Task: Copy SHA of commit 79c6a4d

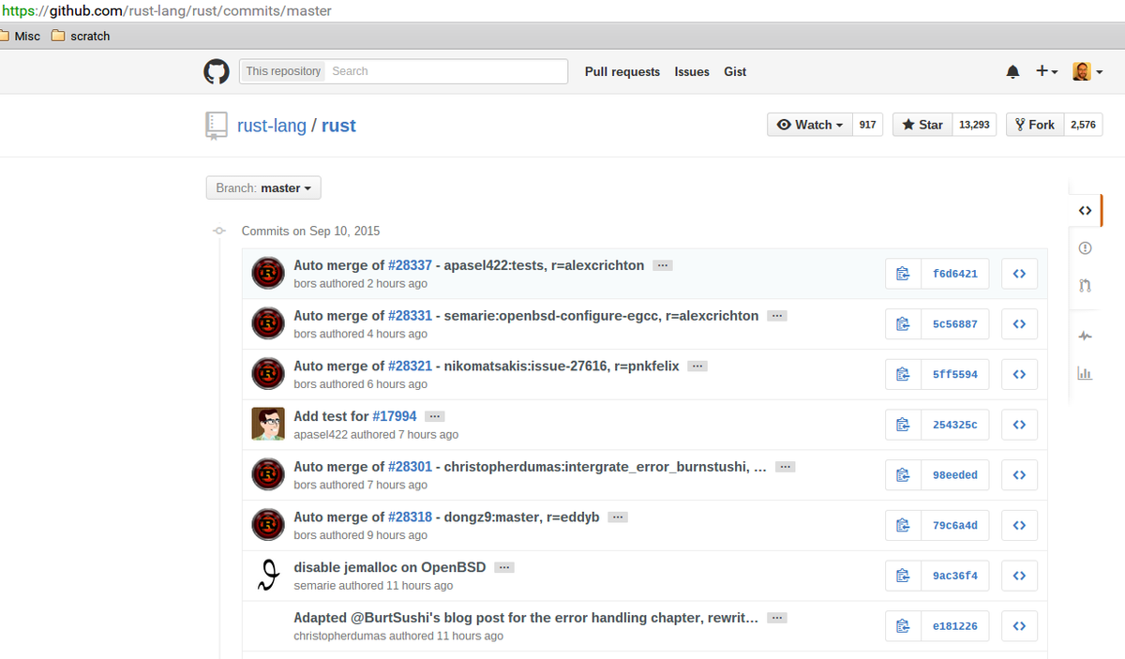Action: point(903,525)
